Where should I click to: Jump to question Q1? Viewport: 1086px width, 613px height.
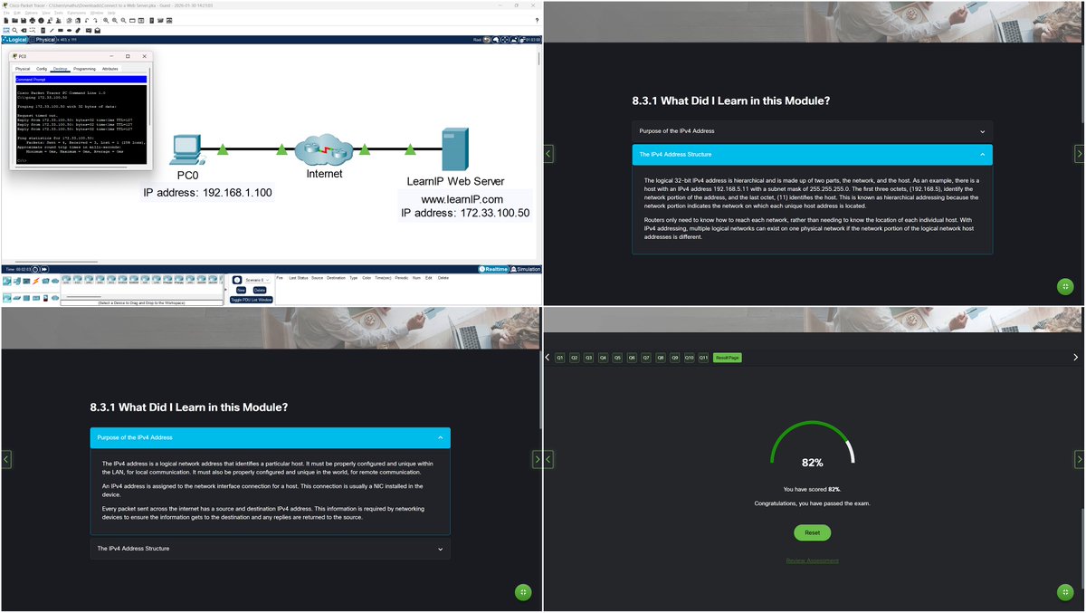559,358
